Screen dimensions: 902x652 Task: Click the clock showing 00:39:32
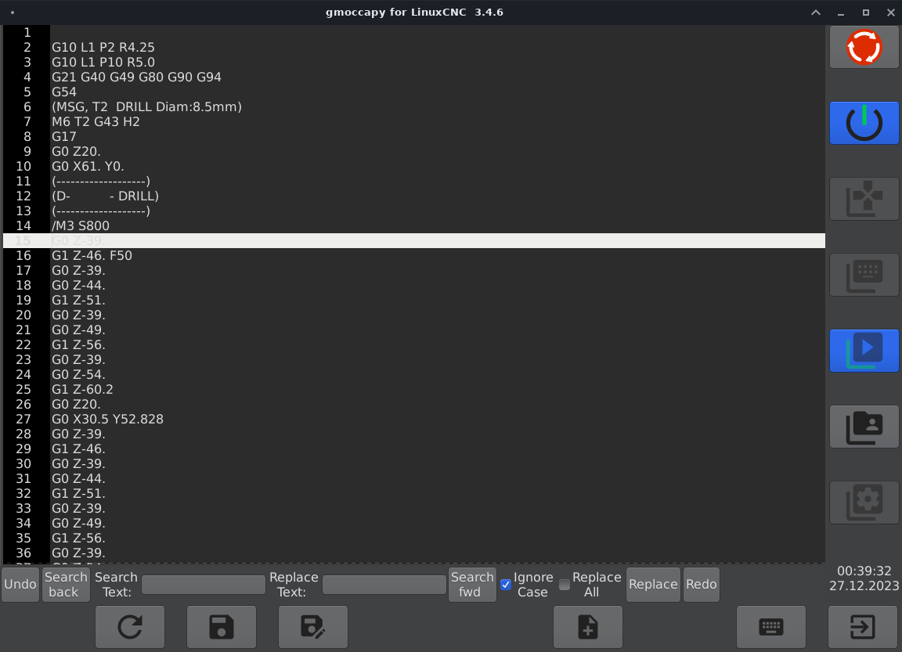864,571
